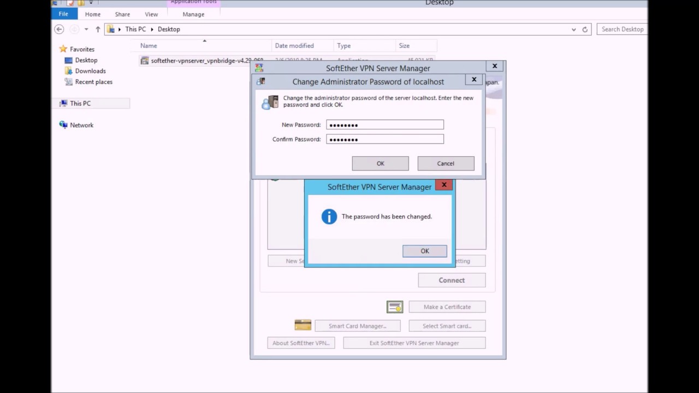699x393 pixels.
Task: Open the recent locations dropdown arrow
Action: click(x=86, y=29)
